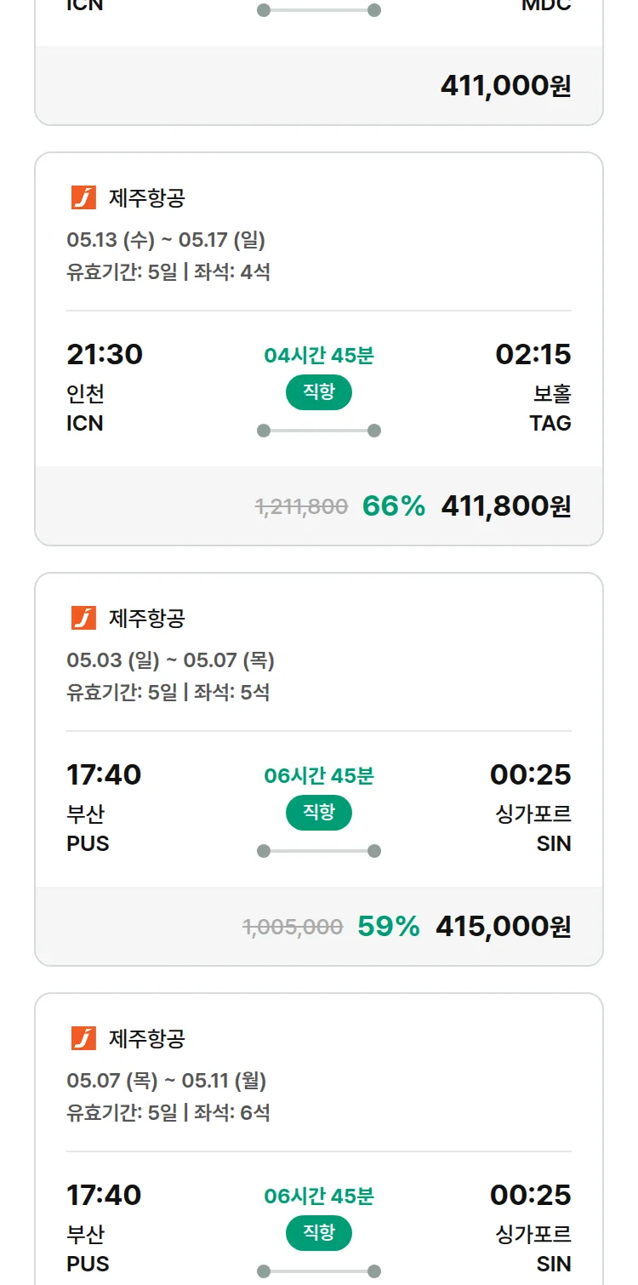Click the 59% discount label
The width and height of the screenshot is (638, 1285).
(388, 926)
